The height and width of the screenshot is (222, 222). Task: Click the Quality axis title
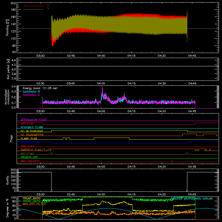point(7,180)
